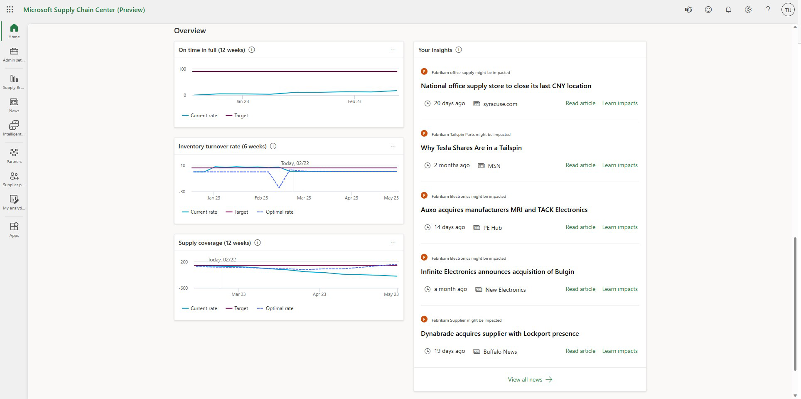This screenshot has height=399, width=801.
Task: Toggle Target legend in Supply coverage chart
Action: [x=237, y=308]
